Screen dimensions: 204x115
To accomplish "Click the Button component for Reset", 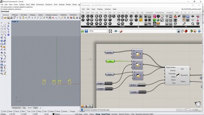I will (137, 85).
